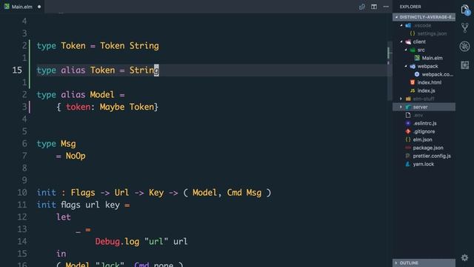Open prettier.config.js in the explorer

click(432, 156)
